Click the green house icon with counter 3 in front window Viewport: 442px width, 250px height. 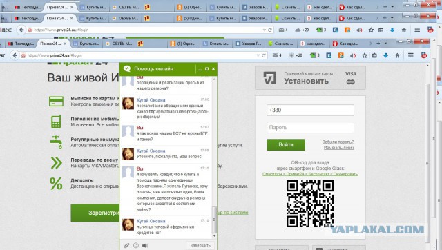pyautogui.click(x=314, y=55)
